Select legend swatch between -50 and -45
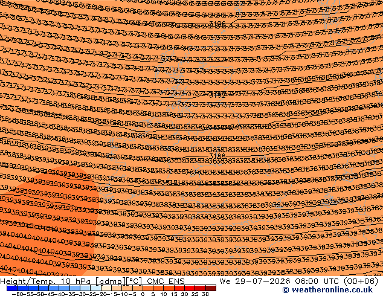The width and height of the screenshot is (383, 296). click(43, 288)
